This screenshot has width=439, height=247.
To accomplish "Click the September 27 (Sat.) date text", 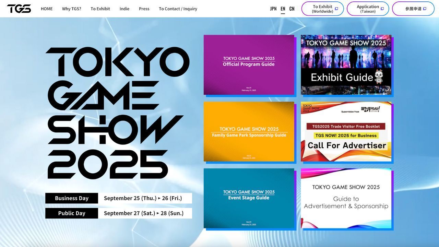I will pyautogui.click(x=129, y=213).
